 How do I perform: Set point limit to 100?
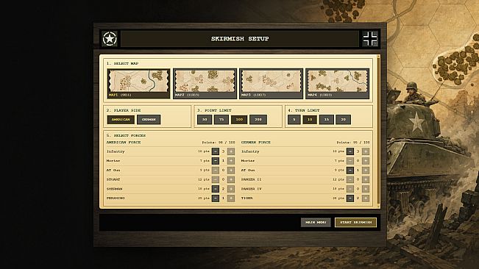pyautogui.click(x=239, y=120)
